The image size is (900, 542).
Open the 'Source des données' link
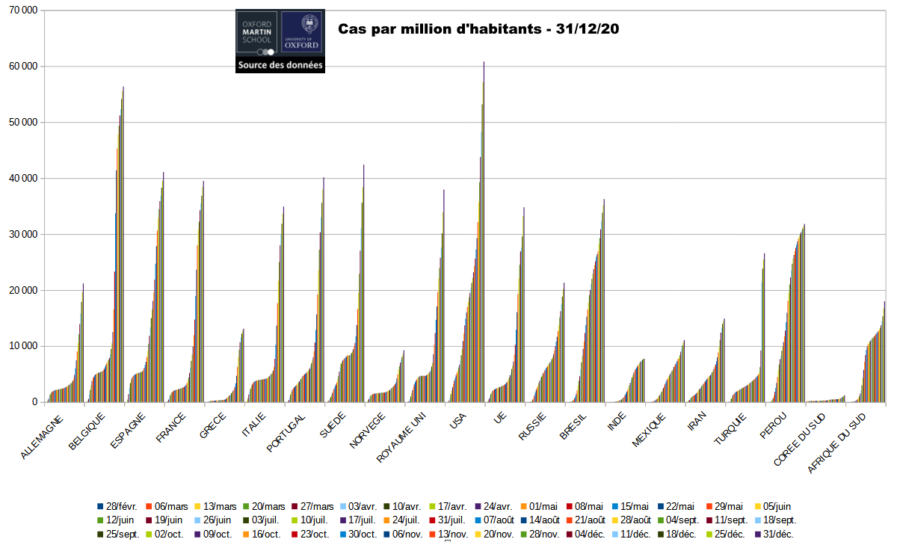tap(280, 65)
